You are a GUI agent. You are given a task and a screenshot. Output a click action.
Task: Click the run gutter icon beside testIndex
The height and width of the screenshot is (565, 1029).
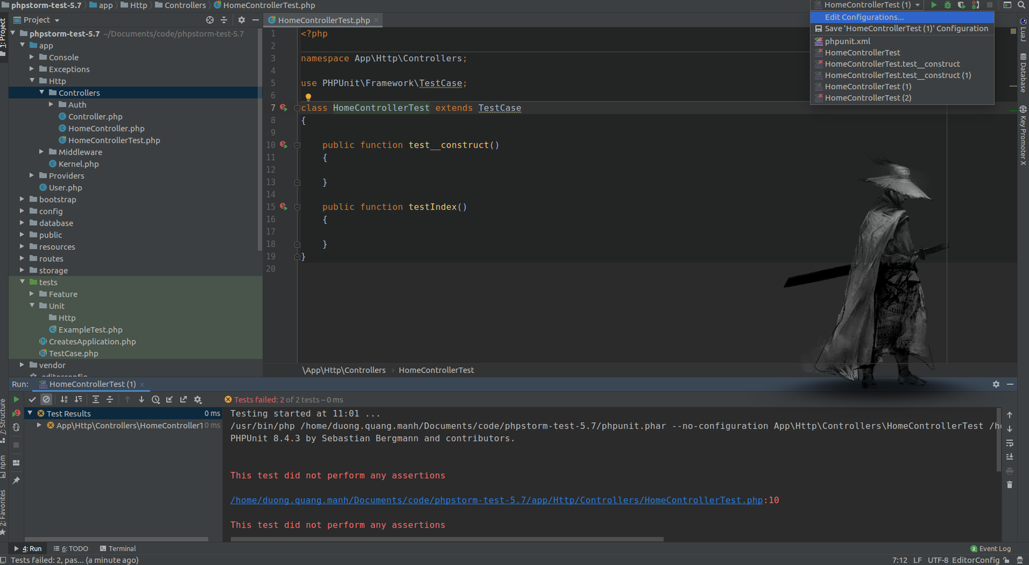pyautogui.click(x=284, y=206)
